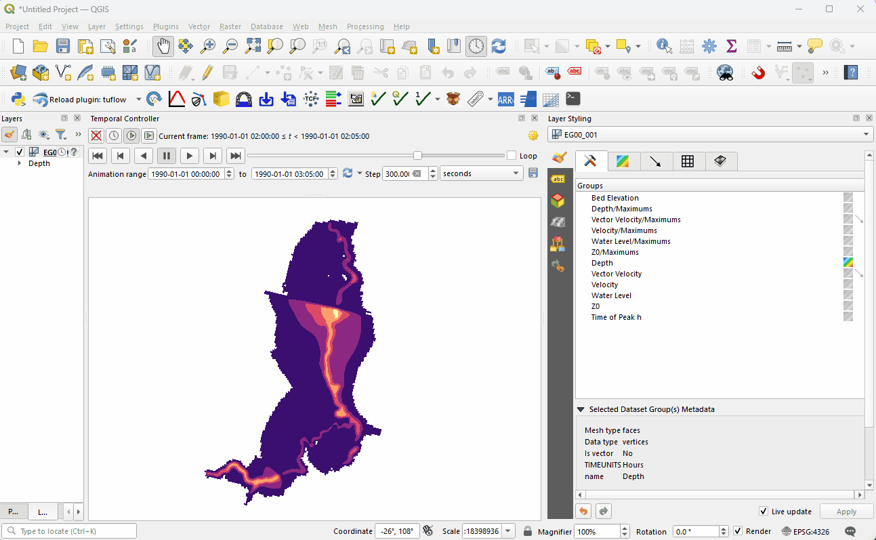Select the Pan Map hand tool
Viewport: 876px width, 540px height.
tap(163, 46)
